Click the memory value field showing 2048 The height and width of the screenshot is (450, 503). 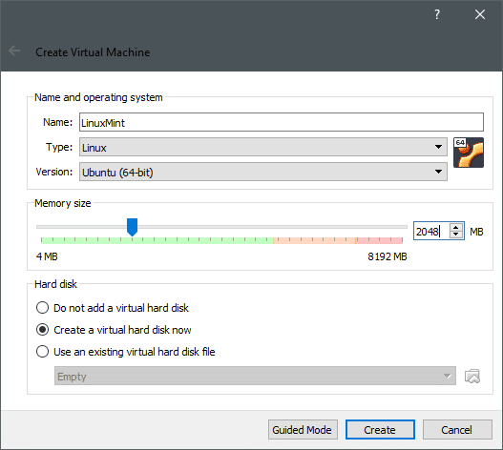[x=431, y=231]
